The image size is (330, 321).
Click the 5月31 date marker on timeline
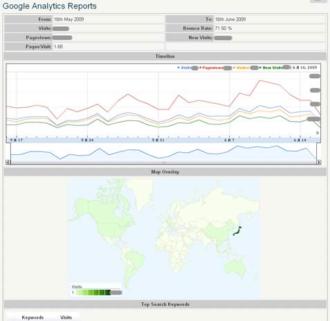pos(158,140)
